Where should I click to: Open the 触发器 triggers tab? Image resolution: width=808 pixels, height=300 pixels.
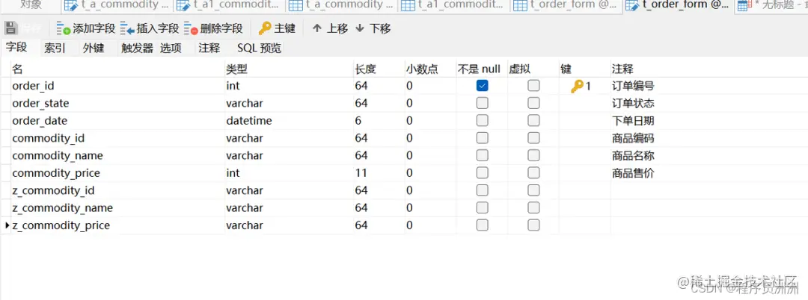coord(137,49)
